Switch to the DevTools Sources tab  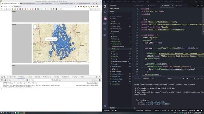[29, 77]
